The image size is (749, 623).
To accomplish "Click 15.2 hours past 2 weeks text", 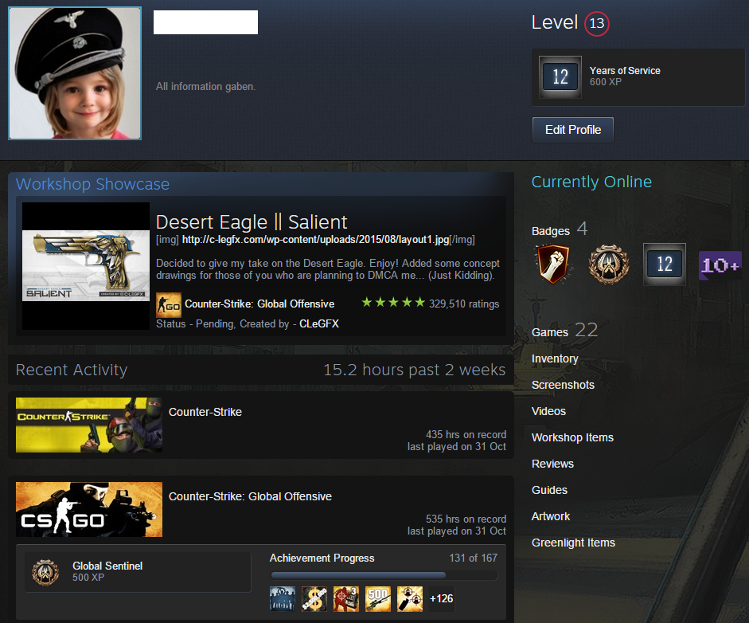I will 414,370.
